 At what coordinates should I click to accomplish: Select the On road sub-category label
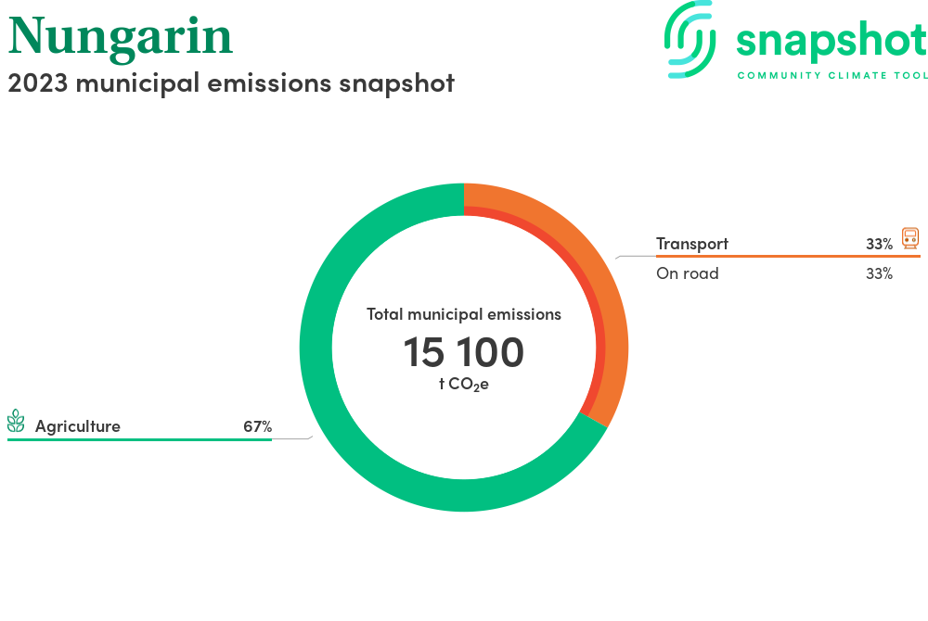coord(688,273)
